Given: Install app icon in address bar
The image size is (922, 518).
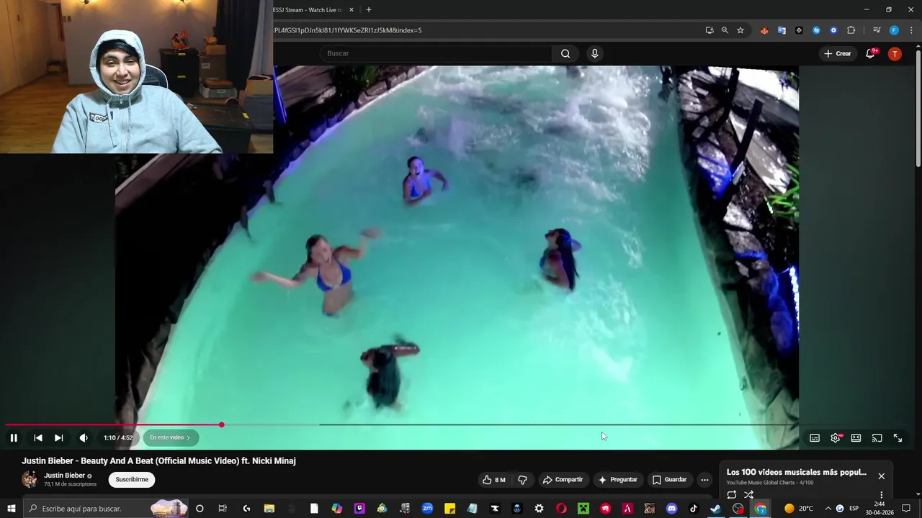Looking at the screenshot, I should (x=710, y=30).
